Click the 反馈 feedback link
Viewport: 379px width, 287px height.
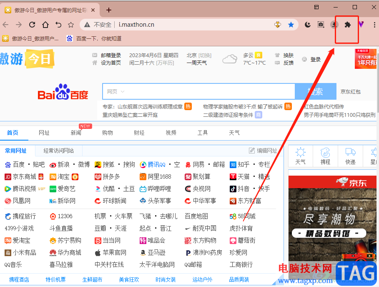pyautogui.click(x=289, y=63)
